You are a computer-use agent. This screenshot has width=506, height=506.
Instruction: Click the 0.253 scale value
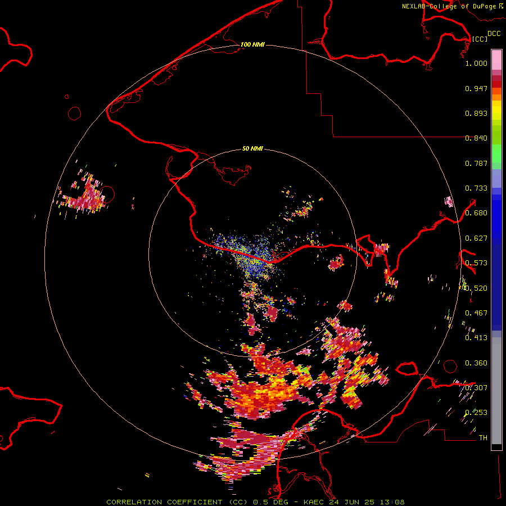coord(476,413)
